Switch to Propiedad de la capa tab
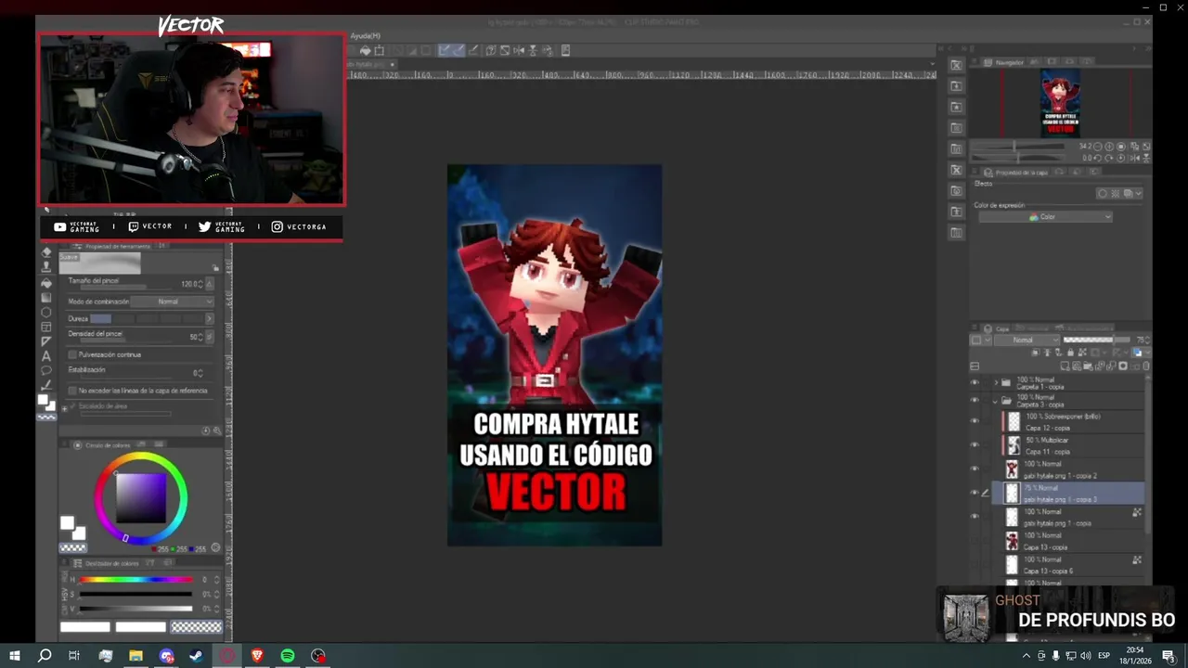Screen dimensions: 1188x668 pos(1015,173)
